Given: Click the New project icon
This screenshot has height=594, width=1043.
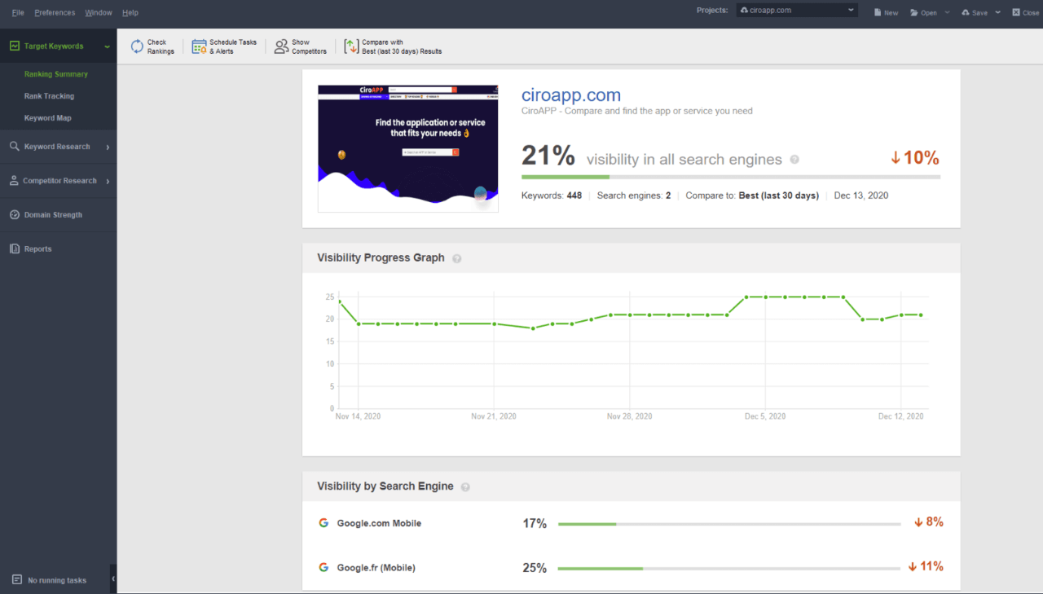Looking at the screenshot, I should coord(878,12).
